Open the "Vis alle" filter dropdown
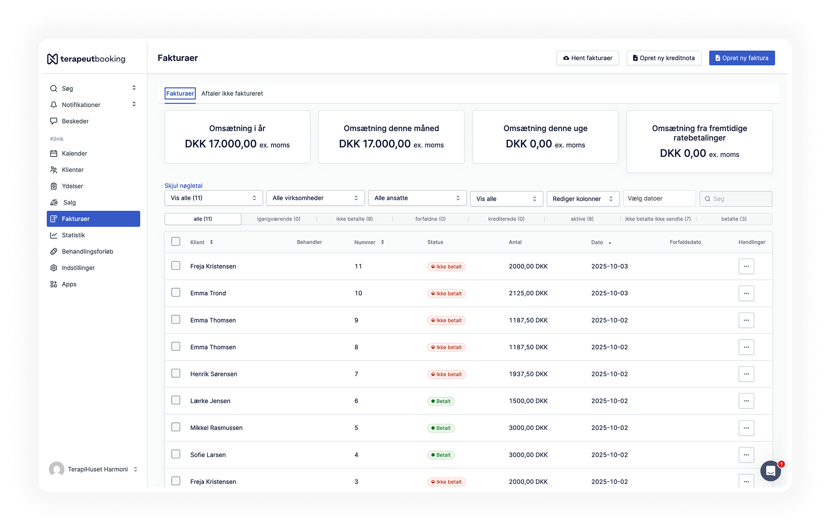The width and height of the screenshot is (830, 530). click(x=506, y=199)
